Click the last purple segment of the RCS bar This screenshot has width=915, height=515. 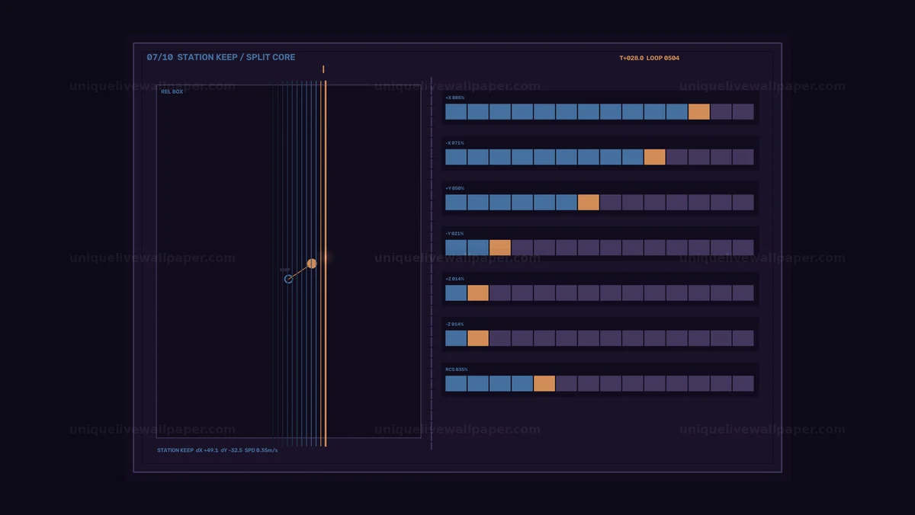743,383
